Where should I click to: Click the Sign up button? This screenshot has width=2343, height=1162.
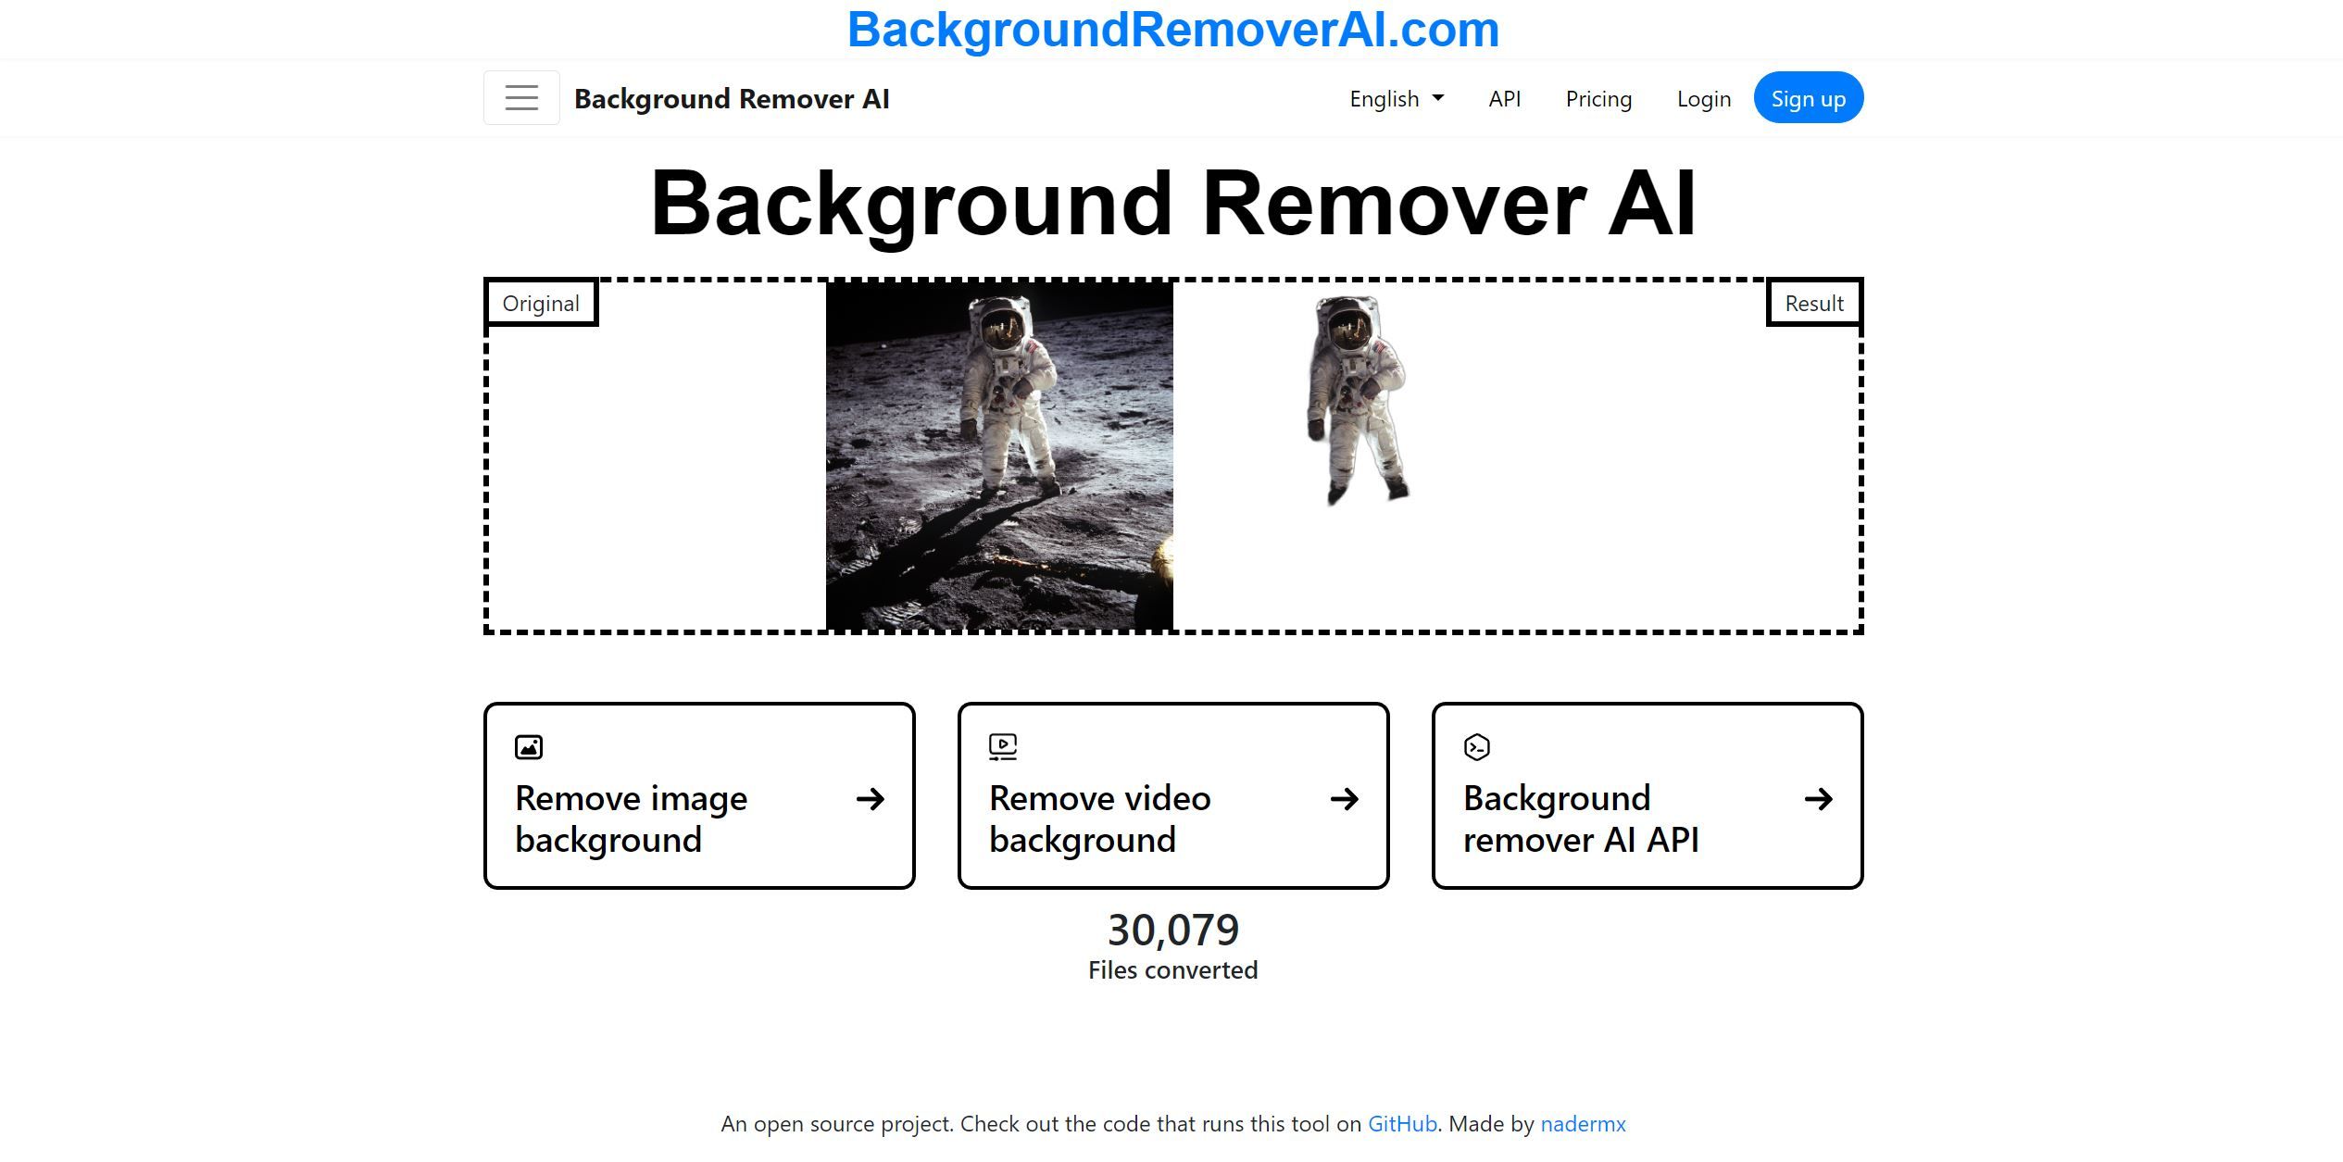click(1808, 98)
